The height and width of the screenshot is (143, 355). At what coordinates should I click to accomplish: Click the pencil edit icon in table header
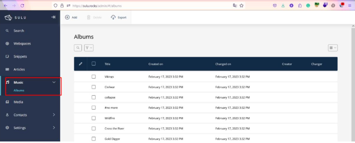pos(80,64)
